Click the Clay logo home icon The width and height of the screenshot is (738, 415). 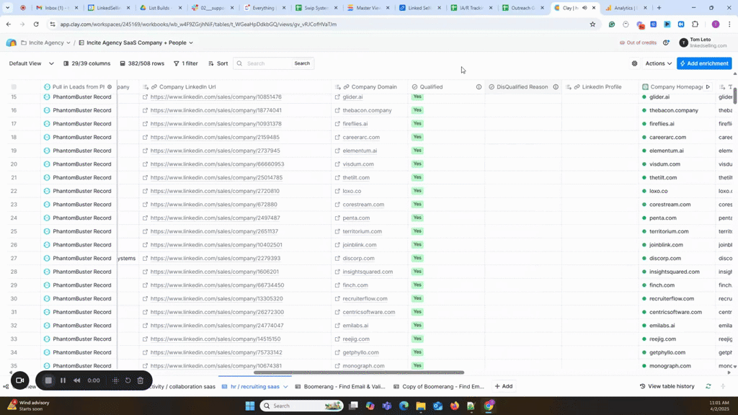[11, 43]
